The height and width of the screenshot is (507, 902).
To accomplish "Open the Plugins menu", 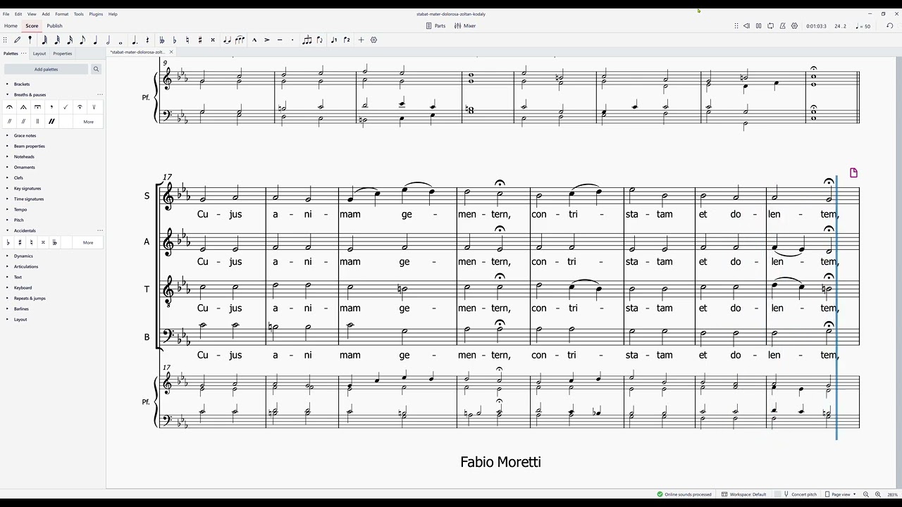I will 96,14.
